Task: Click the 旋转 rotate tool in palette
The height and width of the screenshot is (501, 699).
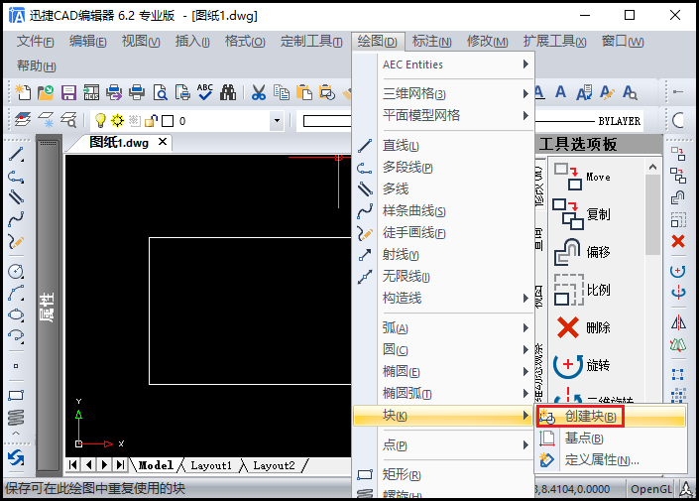Action: point(582,365)
